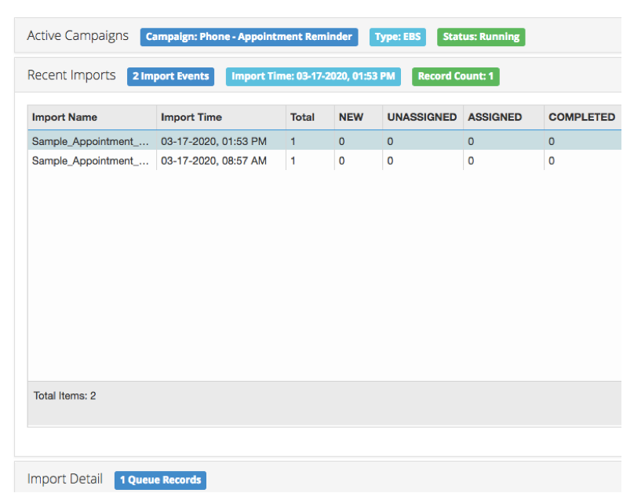This screenshot has height=504, width=634.
Task: Click the Import Time: 03-17-2020, 01:53 PM badge
Action: tap(313, 76)
